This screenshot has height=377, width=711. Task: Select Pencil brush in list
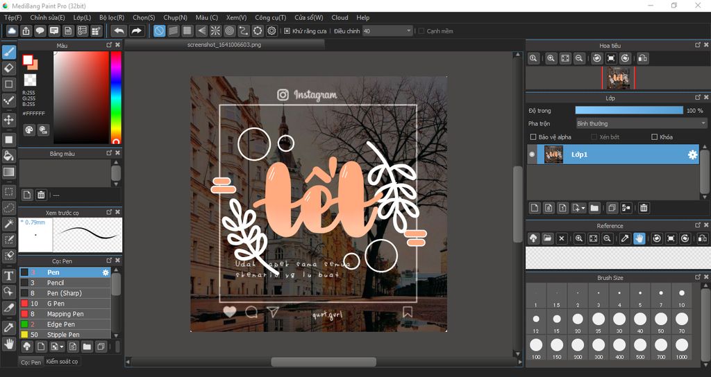tap(65, 283)
